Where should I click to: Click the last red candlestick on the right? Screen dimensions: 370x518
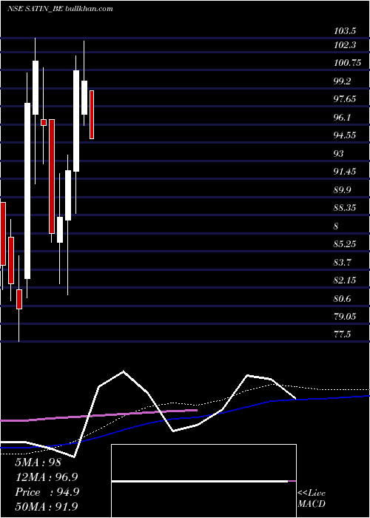92,114
